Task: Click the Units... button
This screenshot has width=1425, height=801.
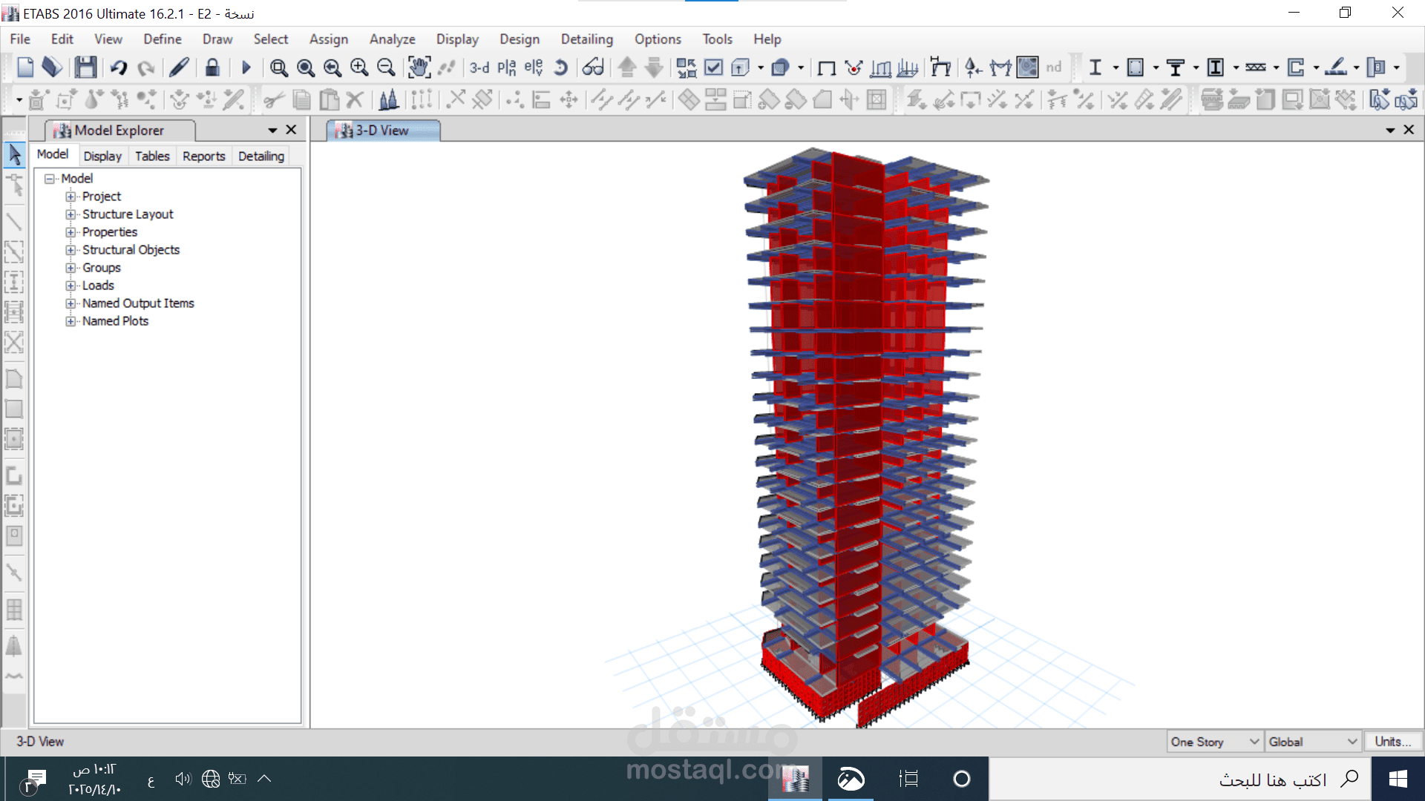Action: click(x=1392, y=741)
